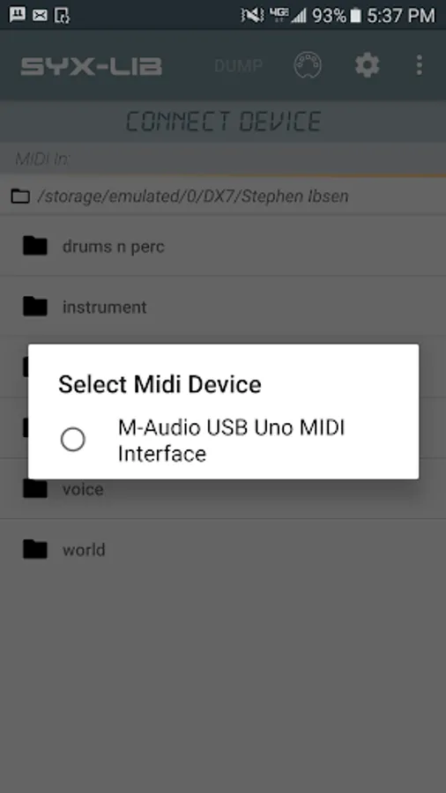Choose M-Audio USB Uno MIDI Interface label

pos(231,441)
